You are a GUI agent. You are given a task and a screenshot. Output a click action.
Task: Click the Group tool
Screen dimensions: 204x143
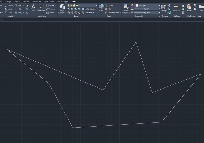[164, 8]
